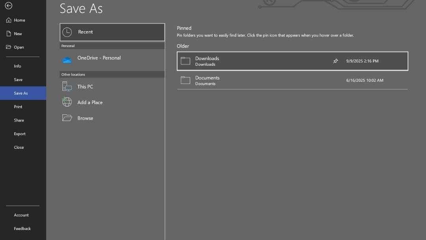
Task: Click the back arrow at top left
Action: [8, 6]
